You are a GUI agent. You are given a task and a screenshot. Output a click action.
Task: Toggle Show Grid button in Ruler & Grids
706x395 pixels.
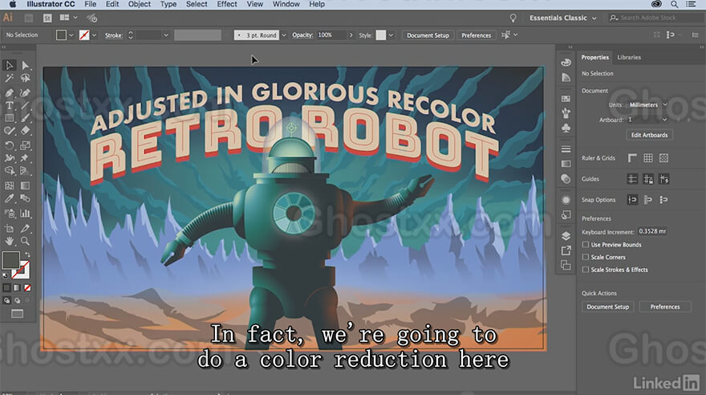(x=648, y=158)
